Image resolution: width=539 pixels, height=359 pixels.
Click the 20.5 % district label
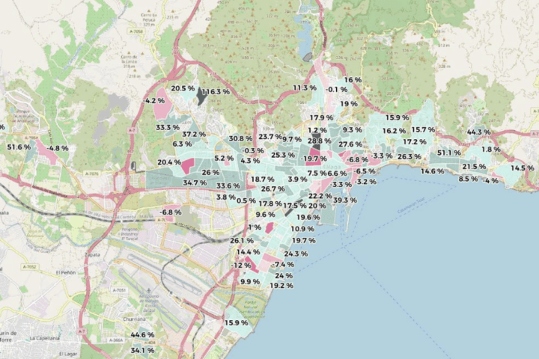(183, 88)
